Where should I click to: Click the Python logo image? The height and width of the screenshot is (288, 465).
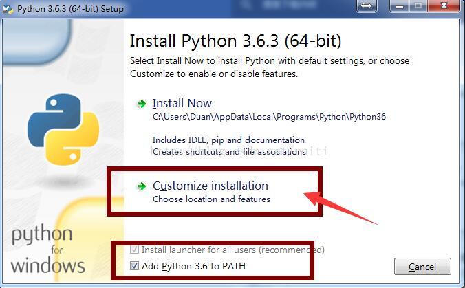[63, 129]
